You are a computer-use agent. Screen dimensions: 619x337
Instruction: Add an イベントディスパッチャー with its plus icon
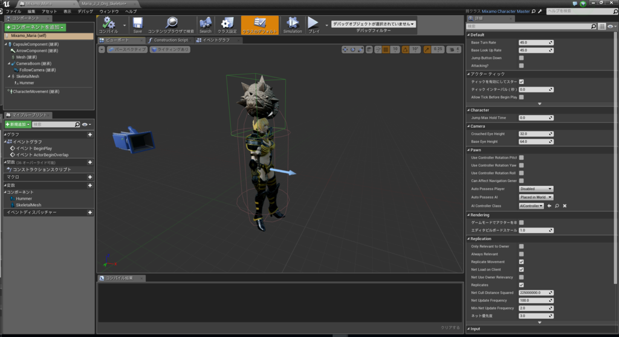pyautogui.click(x=90, y=212)
